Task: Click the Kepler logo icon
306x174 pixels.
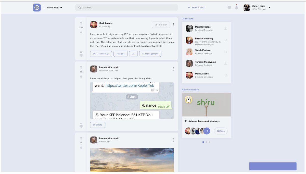Action: click(37, 7)
